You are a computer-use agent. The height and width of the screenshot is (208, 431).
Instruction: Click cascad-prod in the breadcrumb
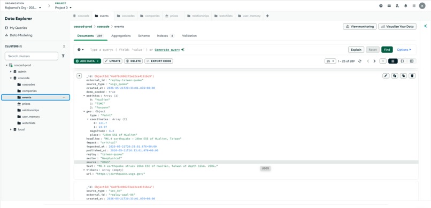coord(83,27)
